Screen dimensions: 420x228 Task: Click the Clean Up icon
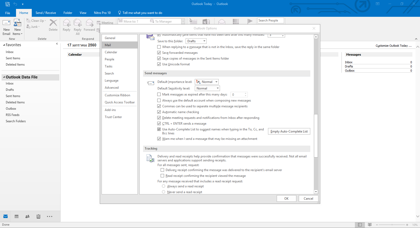tap(28, 20)
